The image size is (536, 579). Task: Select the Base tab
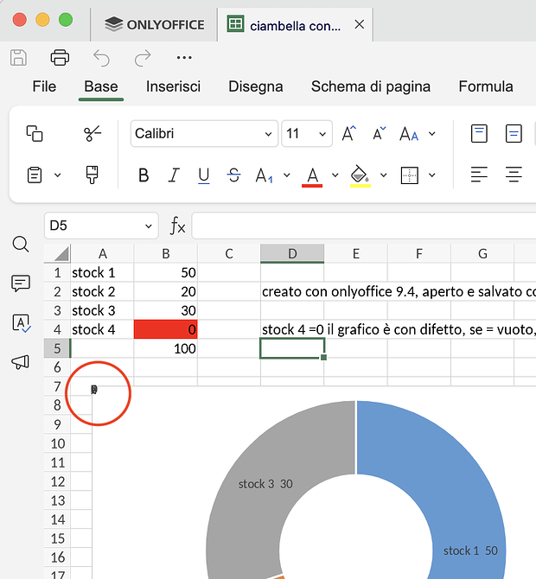pyautogui.click(x=101, y=86)
